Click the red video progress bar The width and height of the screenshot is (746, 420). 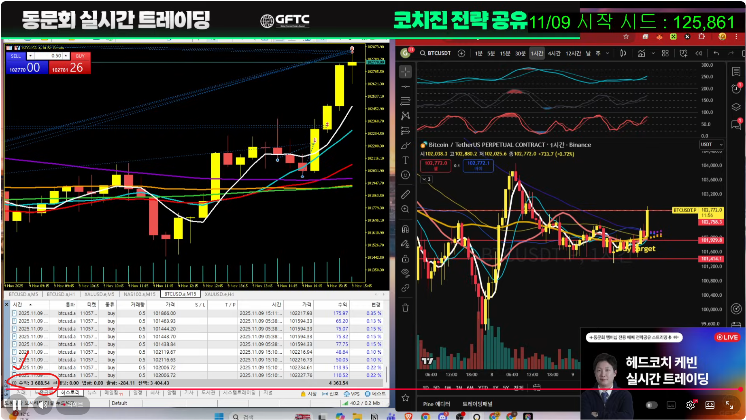pos(364,389)
